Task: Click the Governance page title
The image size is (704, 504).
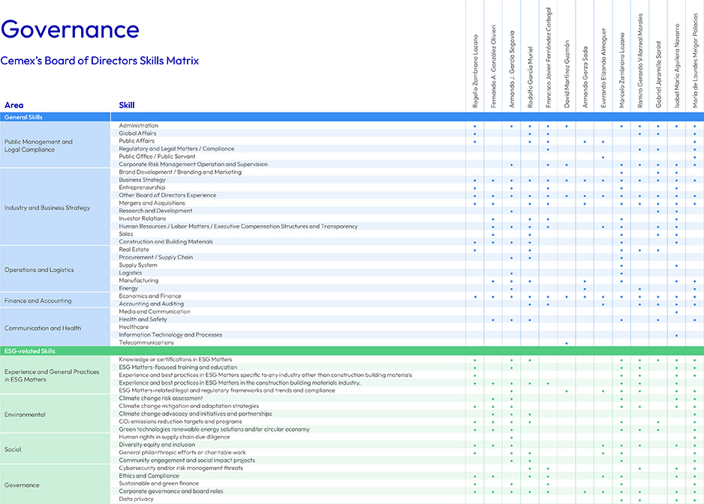Action: tap(70, 29)
